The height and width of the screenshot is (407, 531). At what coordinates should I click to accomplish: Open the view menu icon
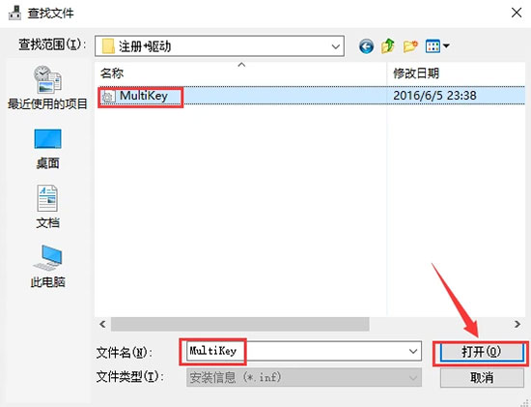tap(433, 46)
